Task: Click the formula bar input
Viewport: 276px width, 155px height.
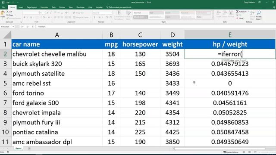Action: click(x=156, y=27)
